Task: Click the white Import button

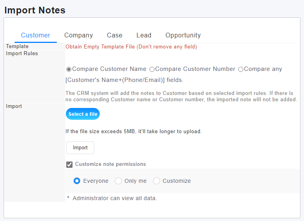Action: tap(80, 148)
